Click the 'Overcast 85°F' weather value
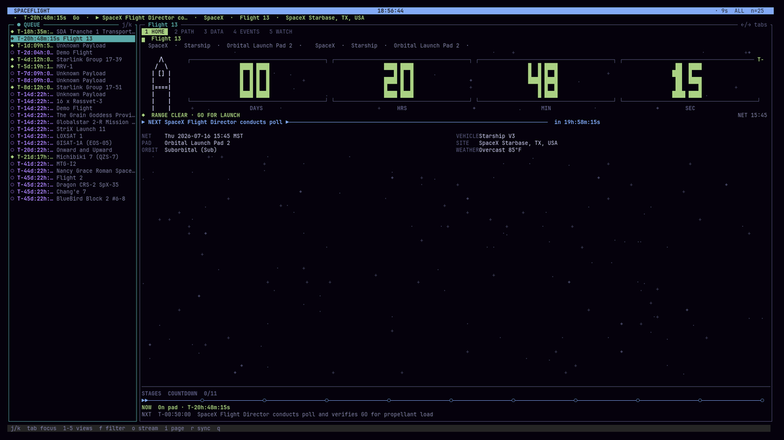784x440 pixels. (x=500, y=150)
